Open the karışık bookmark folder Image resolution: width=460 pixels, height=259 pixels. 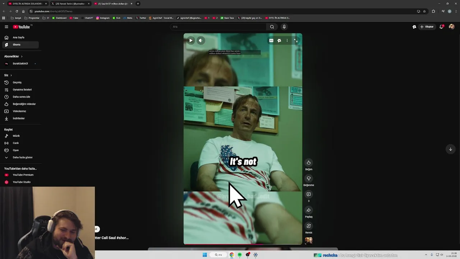point(16,18)
